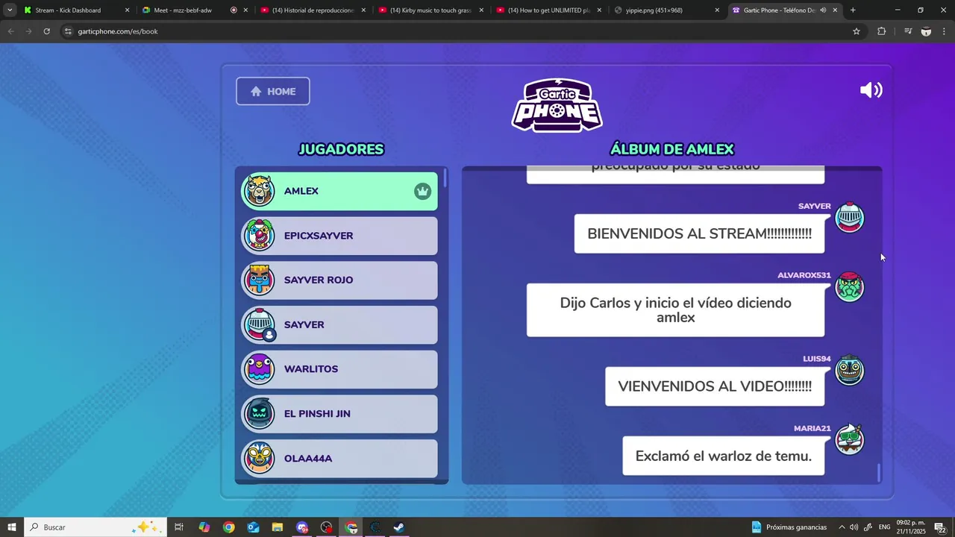Click the album panel scrollbar thumb
955x537 pixels.
coord(879,473)
